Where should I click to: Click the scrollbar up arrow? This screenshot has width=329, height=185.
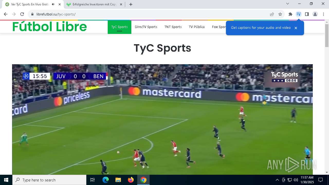click(x=327, y=22)
